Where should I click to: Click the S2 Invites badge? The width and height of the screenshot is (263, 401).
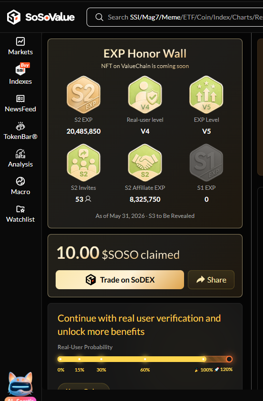[x=84, y=163]
